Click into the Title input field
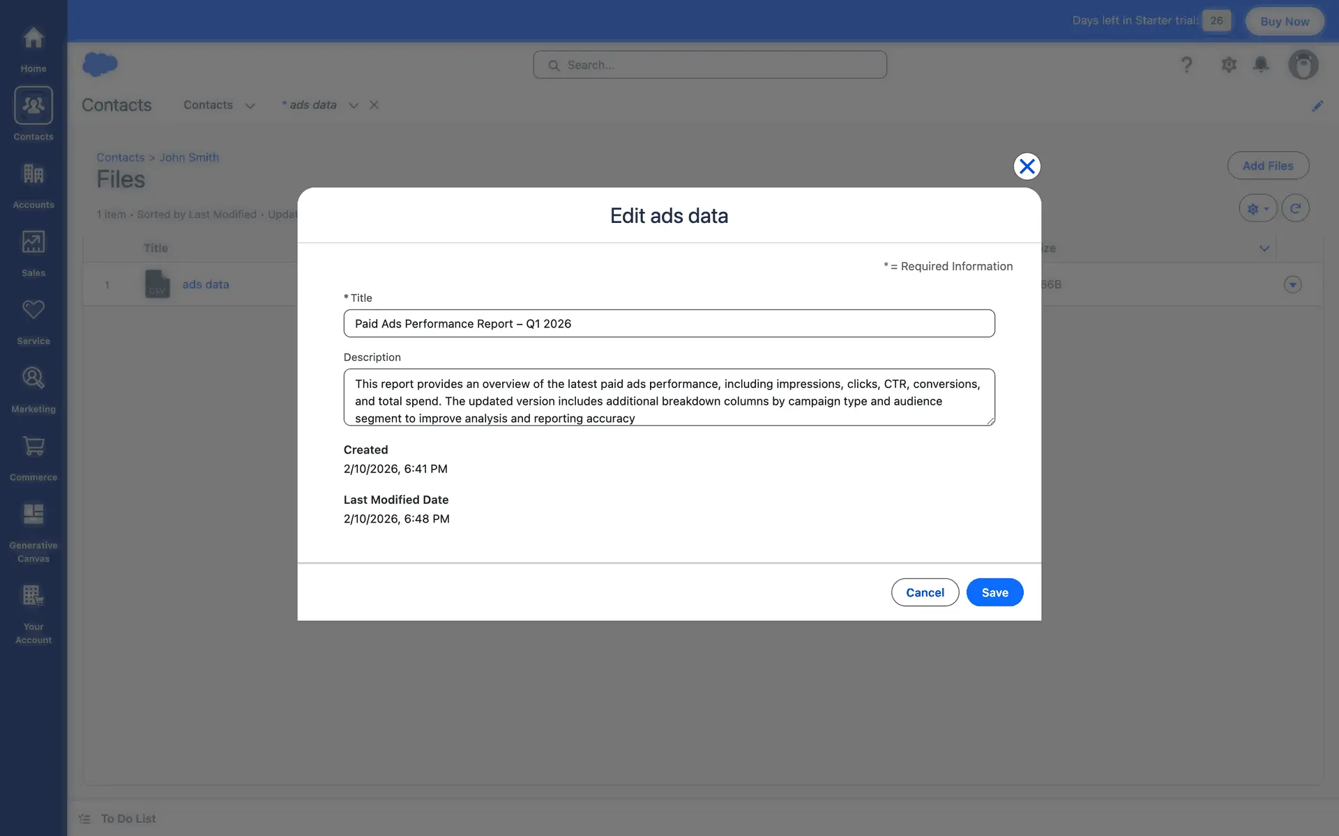The image size is (1339, 836). 669,323
